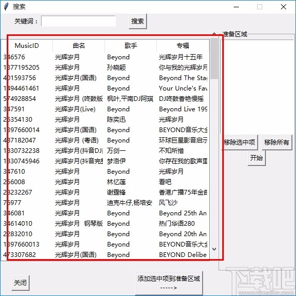Select row with MusicID 574928854

click(105, 98)
